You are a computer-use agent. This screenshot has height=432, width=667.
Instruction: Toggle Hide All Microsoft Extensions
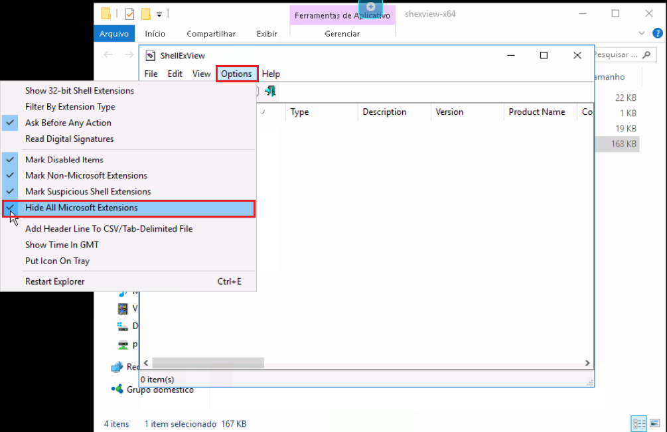pyautogui.click(x=129, y=208)
